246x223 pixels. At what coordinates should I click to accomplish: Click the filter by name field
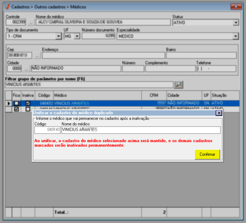pos(89,85)
